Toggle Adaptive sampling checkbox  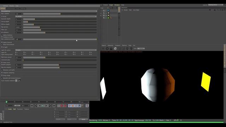tap(2, 73)
